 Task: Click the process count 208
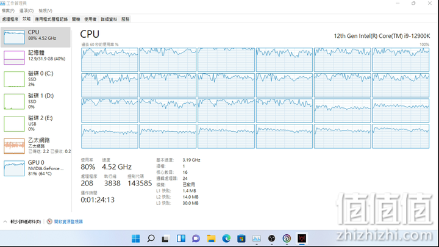click(87, 184)
